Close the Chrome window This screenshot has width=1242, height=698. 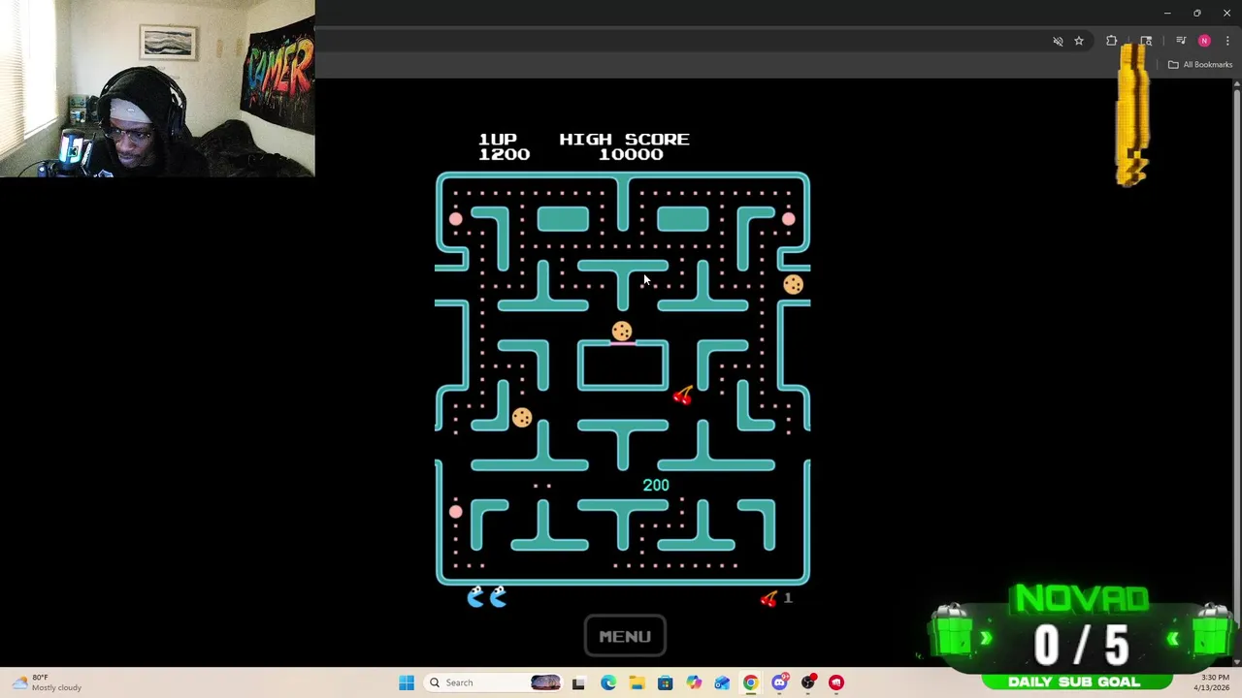[1226, 13]
